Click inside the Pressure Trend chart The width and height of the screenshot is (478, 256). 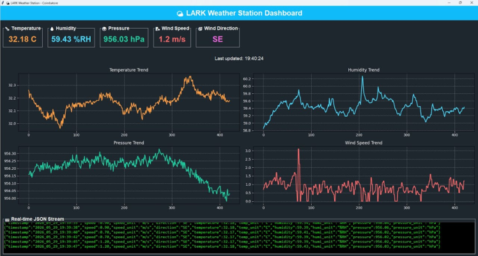128,175
